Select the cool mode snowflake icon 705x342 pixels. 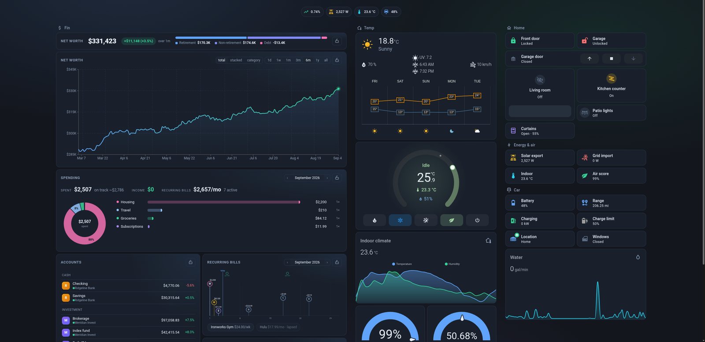tap(400, 220)
